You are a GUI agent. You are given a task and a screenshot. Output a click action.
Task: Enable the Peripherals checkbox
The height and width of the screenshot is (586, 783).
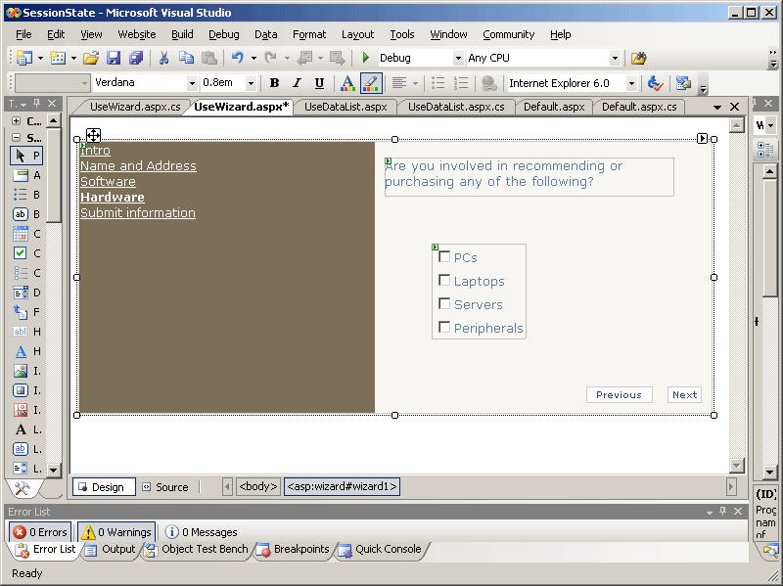point(444,328)
